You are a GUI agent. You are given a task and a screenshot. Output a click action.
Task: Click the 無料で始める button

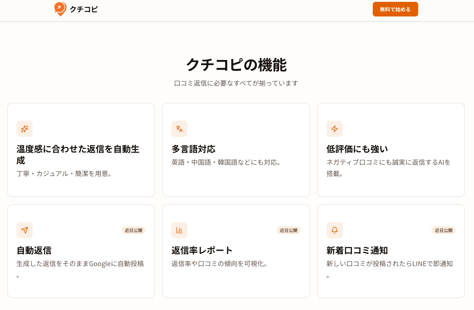pos(395,9)
